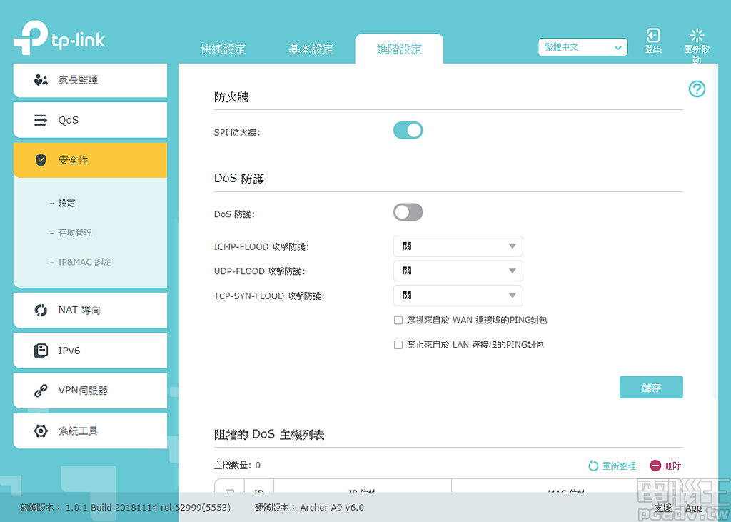Click the 儲存 (Save) button

(x=651, y=387)
